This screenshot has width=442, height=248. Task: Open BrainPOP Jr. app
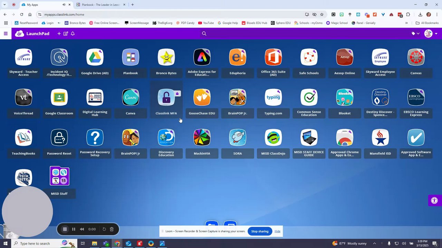[238, 97]
